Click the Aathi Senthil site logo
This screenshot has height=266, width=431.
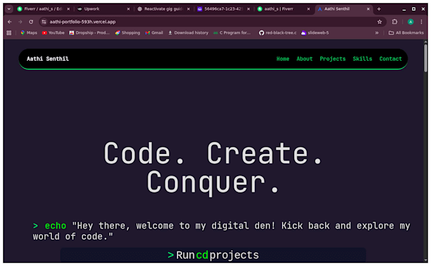48,59
